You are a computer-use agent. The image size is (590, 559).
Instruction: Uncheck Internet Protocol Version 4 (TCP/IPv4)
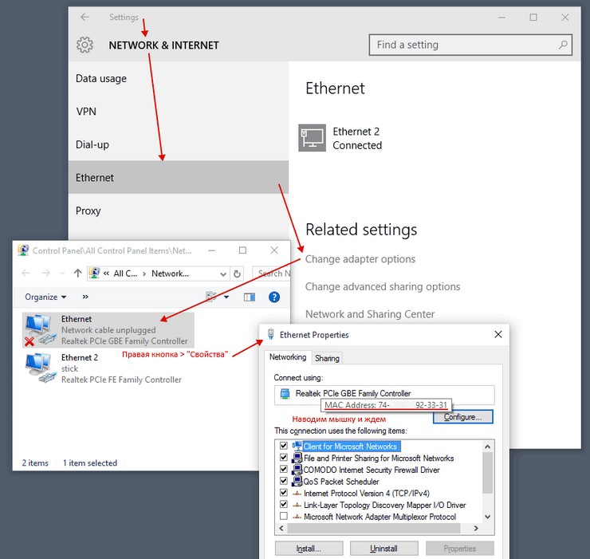click(284, 492)
